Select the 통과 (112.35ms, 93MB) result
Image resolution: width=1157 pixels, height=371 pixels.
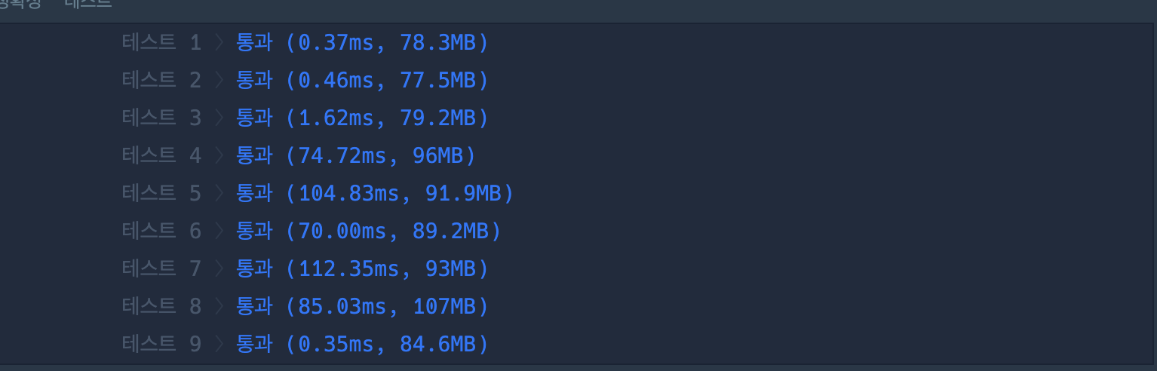[363, 269]
